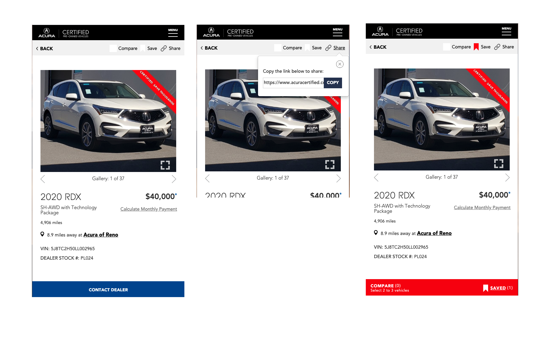Click the Acura Certified logo in the middle screen
The width and height of the screenshot is (545, 347).
(x=228, y=32)
